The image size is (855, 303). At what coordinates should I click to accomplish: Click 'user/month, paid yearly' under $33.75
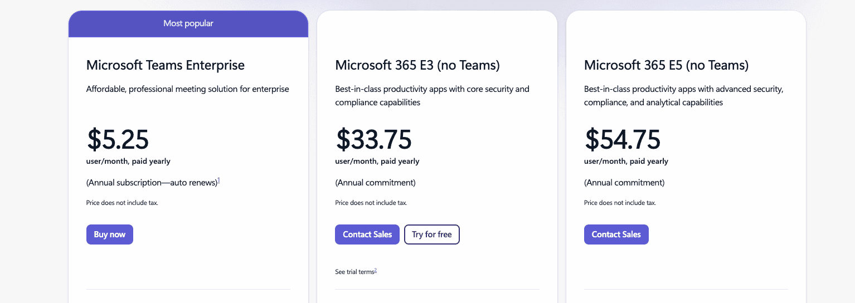pyautogui.click(x=377, y=162)
